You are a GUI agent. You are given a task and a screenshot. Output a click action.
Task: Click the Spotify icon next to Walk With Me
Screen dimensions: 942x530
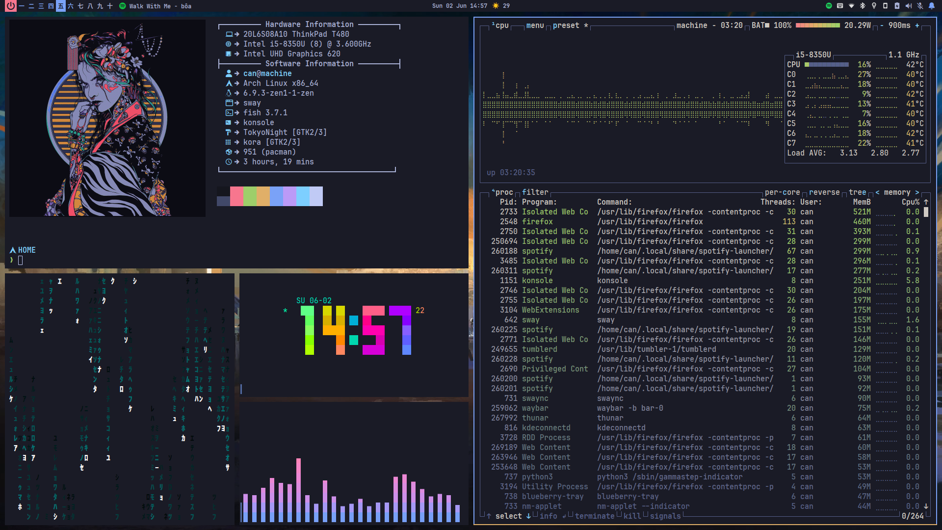(122, 6)
